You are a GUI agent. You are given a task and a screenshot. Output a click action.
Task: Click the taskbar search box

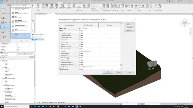tap(17, 107)
